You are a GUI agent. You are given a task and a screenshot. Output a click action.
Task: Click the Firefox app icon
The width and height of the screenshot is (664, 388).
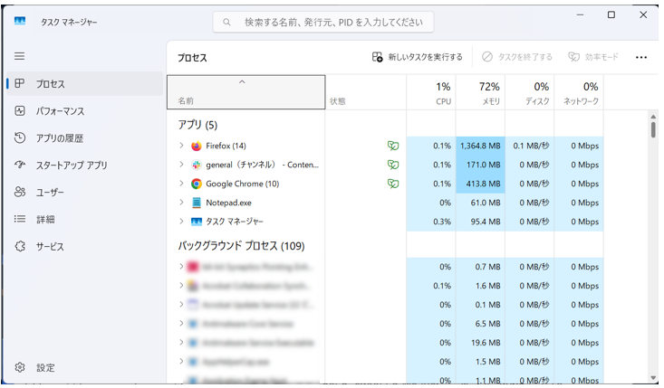pos(196,146)
